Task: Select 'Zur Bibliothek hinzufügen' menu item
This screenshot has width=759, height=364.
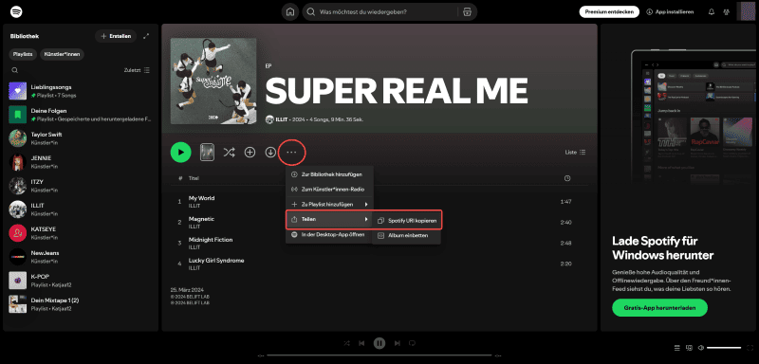Action: (329, 174)
